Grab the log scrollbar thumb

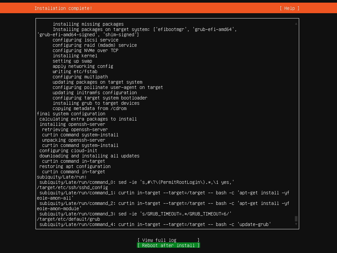coord(296,219)
